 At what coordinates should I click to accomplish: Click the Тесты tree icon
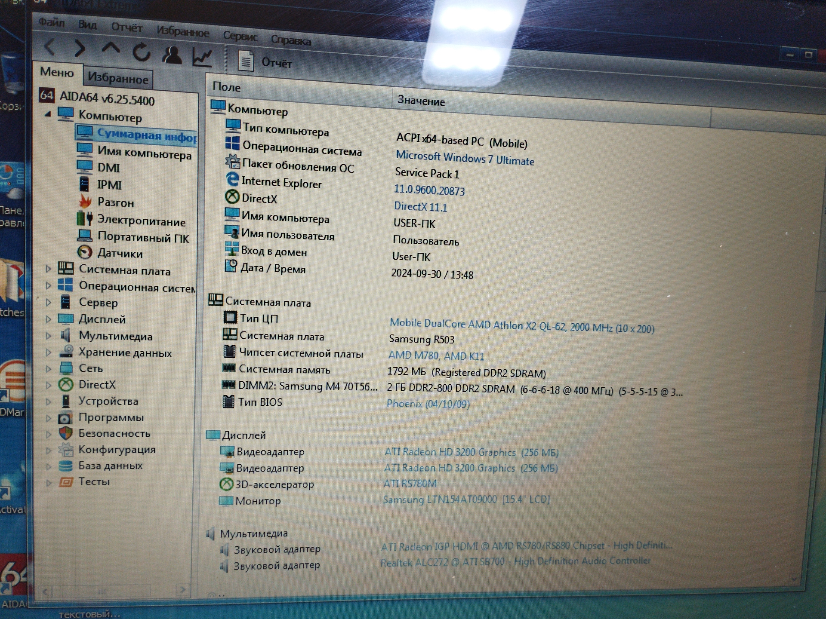tap(66, 481)
